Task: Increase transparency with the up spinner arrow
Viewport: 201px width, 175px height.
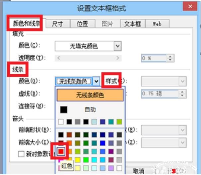Action: pyautogui.click(x=170, y=57)
